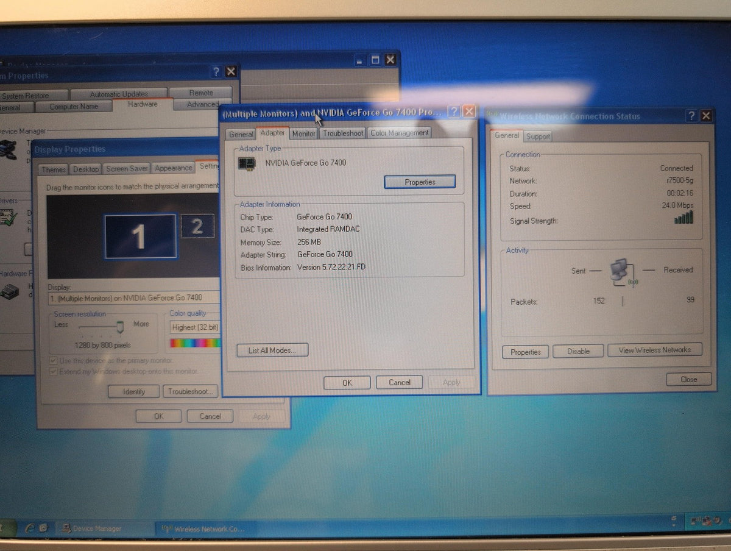This screenshot has width=731, height=551.
Task: Click help button of Wireless Network Connection Status
Action: 692,116
